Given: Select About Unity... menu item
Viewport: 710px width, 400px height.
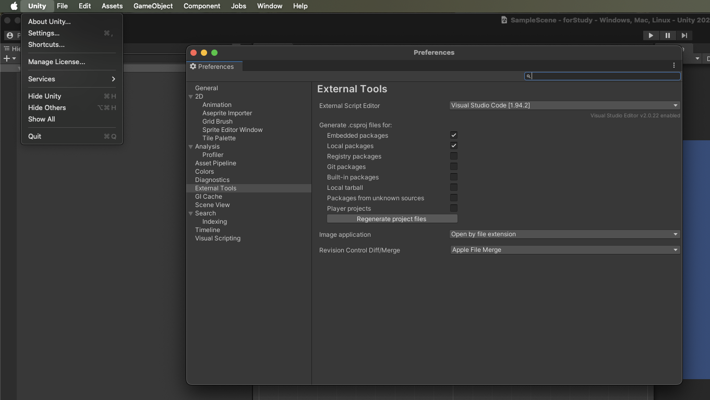Looking at the screenshot, I should (72, 22).
